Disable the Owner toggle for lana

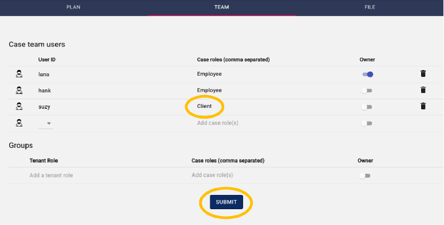367,74
